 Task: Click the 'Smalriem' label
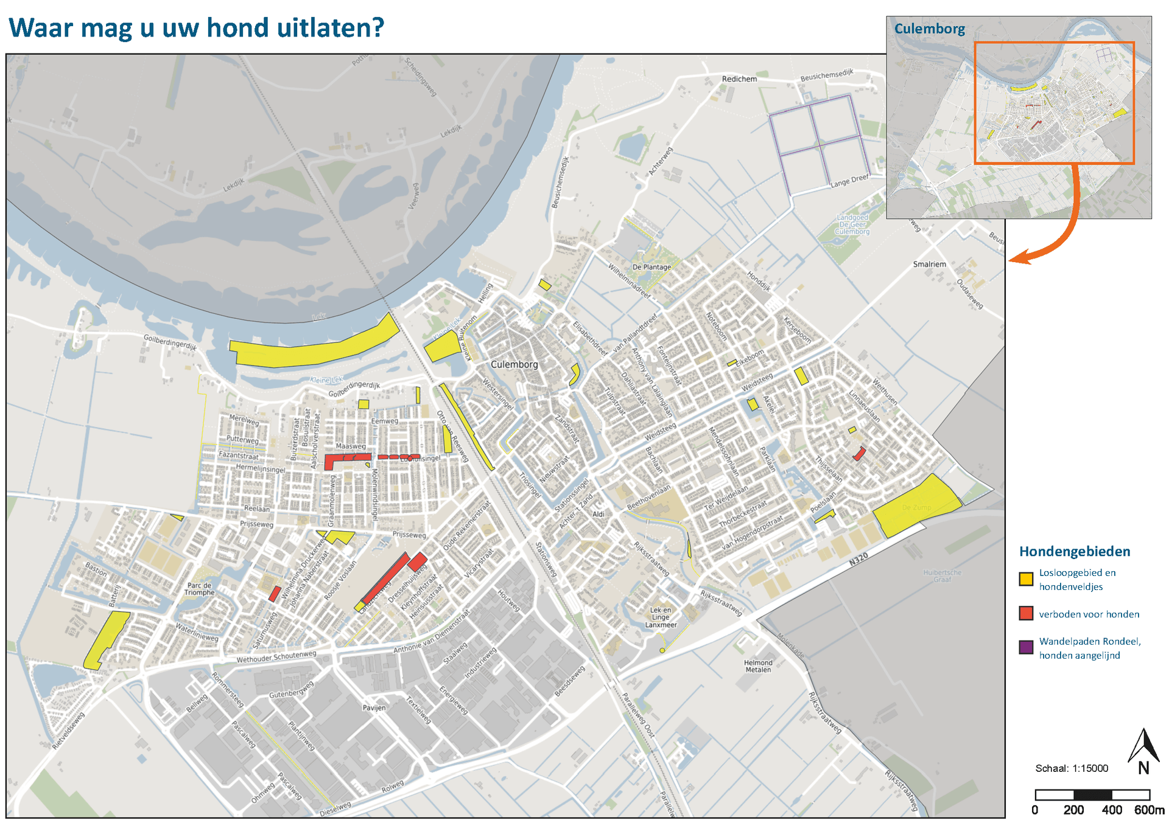(x=929, y=264)
